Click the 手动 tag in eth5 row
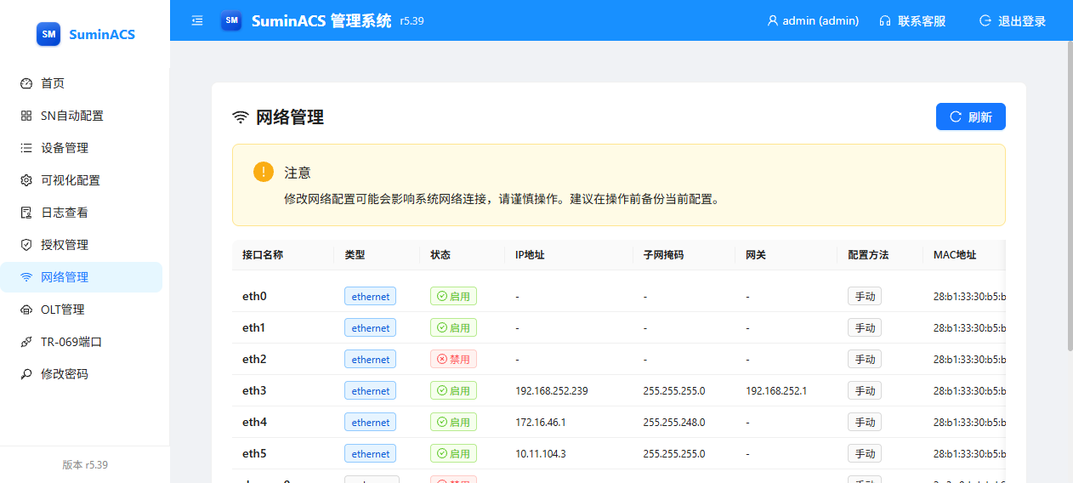1073x483 pixels. (x=865, y=453)
